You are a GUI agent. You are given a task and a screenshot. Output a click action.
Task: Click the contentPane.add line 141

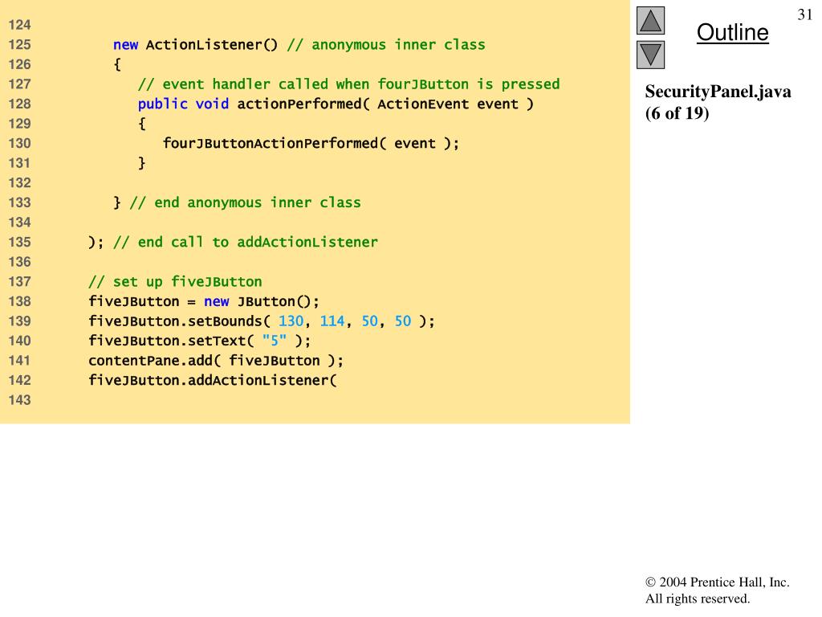(216, 361)
